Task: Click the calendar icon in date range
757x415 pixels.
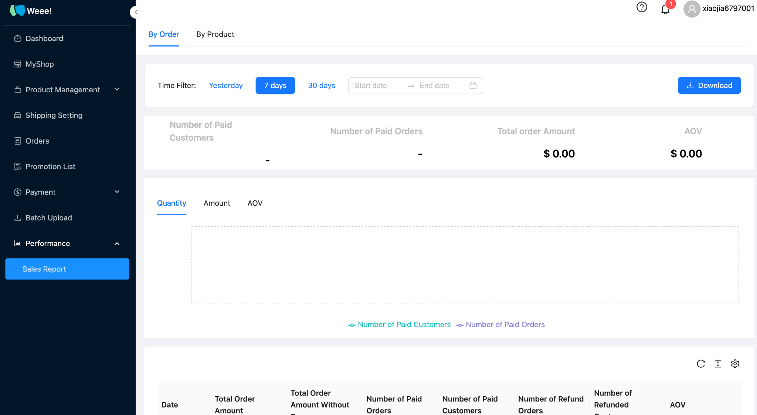Action: click(473, 86)
